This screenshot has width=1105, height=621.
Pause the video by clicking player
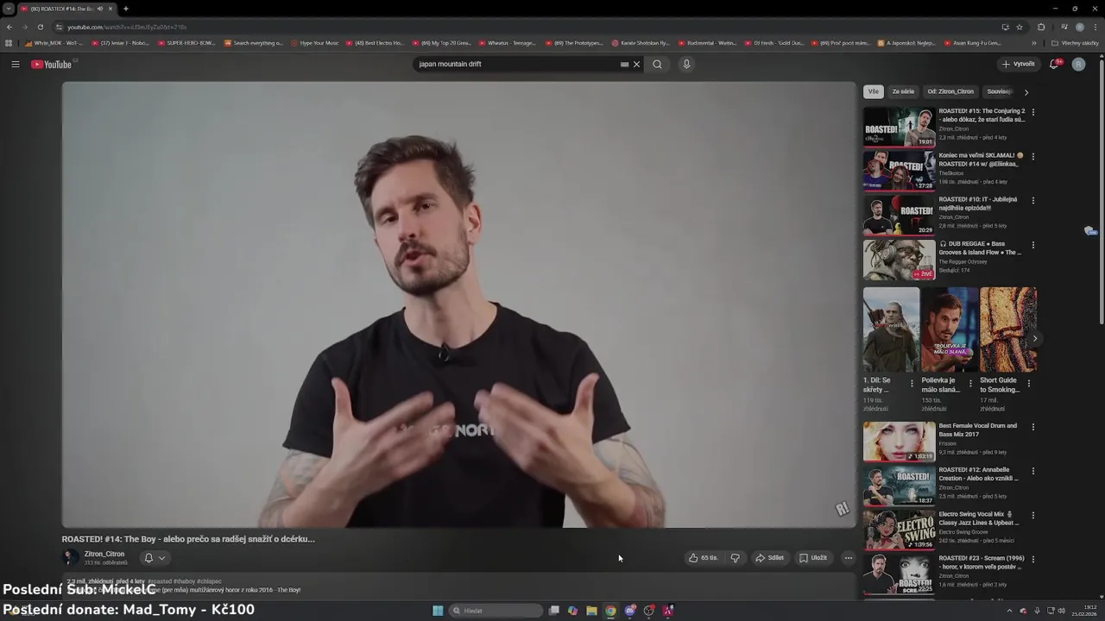(458, 304)
